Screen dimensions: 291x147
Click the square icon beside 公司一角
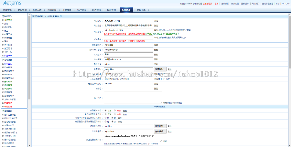pos(3,52)
